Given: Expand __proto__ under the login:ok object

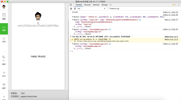Looking at the screenshot, I should (x=74, y=27).
